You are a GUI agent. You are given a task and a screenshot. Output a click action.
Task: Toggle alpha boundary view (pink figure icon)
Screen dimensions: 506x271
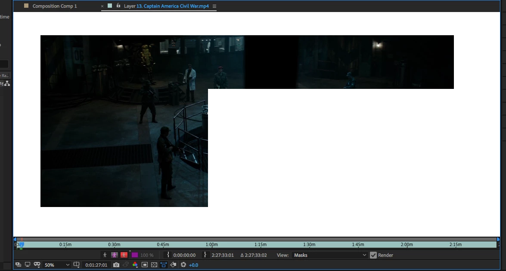[x=114, y=255]
